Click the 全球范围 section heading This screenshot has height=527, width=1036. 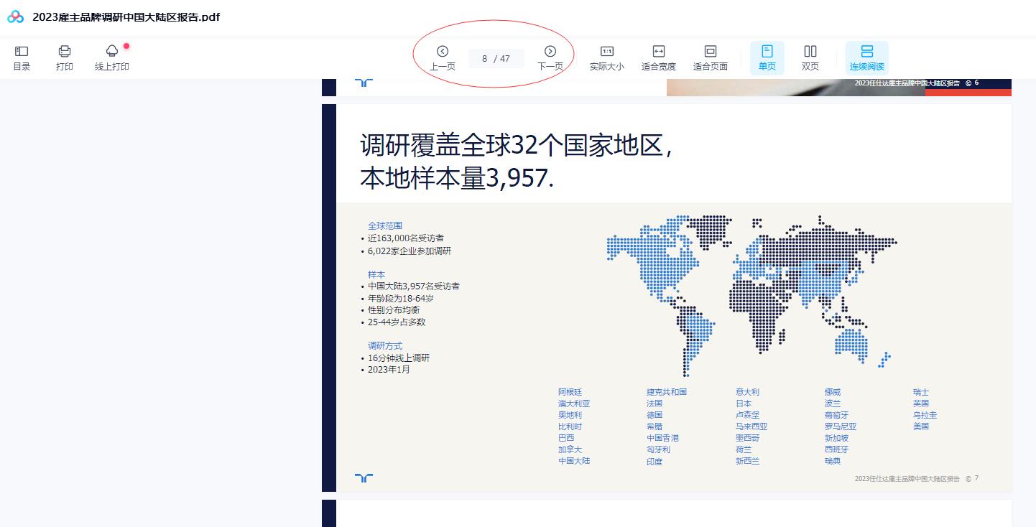pos(385,225)
